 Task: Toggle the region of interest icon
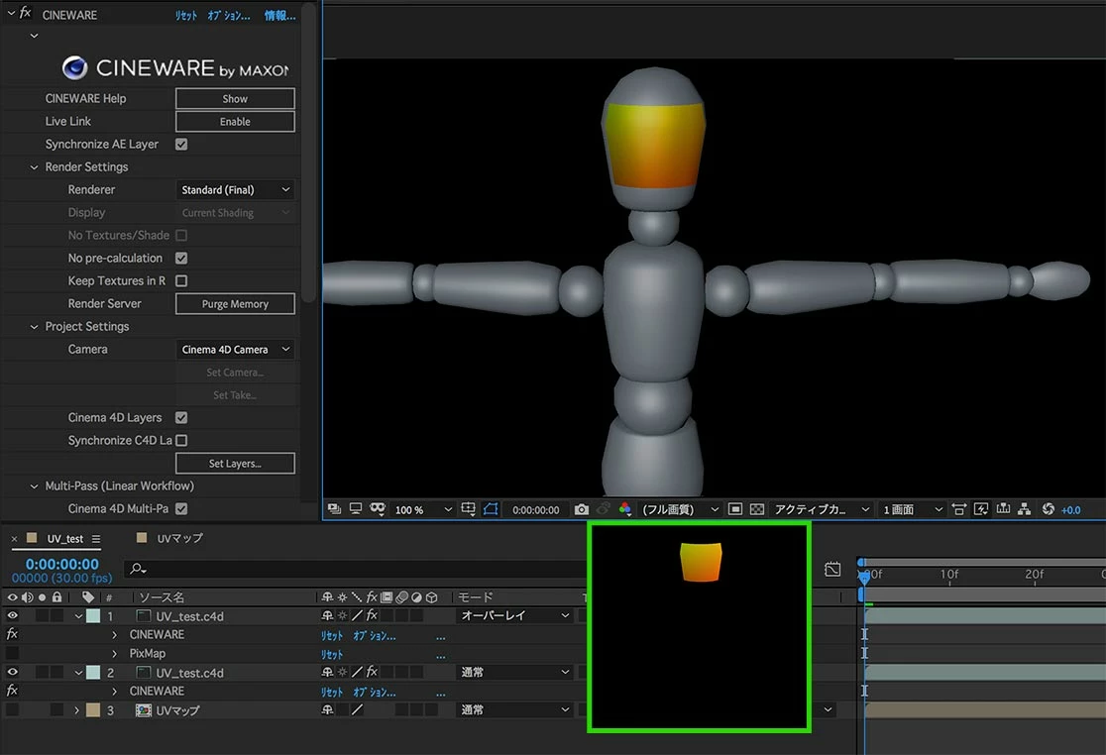pos(491,509)
